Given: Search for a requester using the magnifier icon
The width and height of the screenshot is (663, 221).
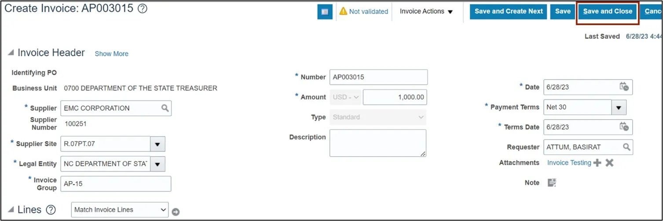Looking at the screenshot, I should (x=626, y=147).
